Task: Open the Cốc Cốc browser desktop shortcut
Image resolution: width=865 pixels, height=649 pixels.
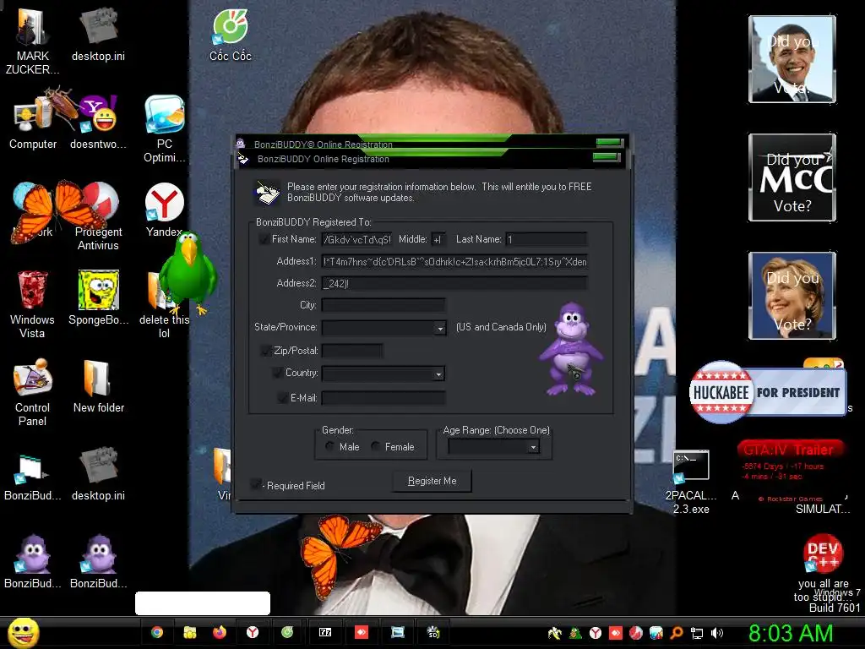Action: (230, 35)
